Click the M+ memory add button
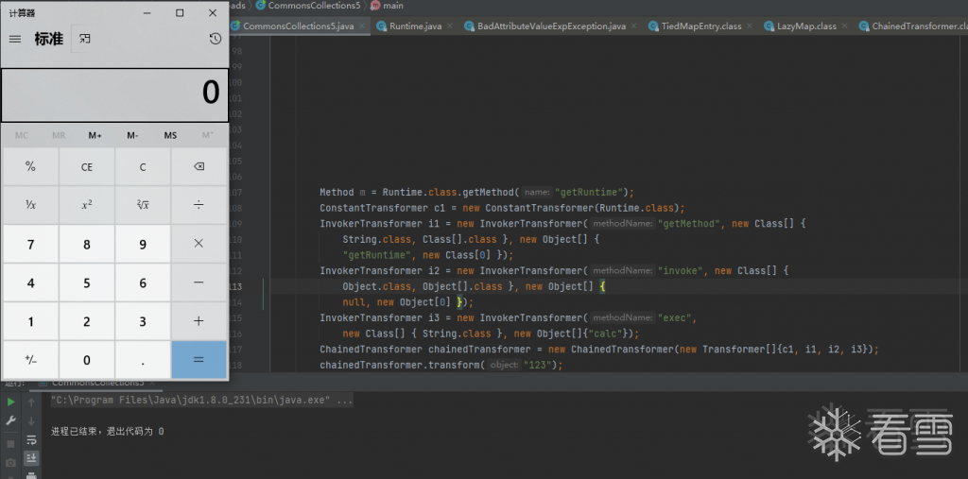 coord(95,135)
